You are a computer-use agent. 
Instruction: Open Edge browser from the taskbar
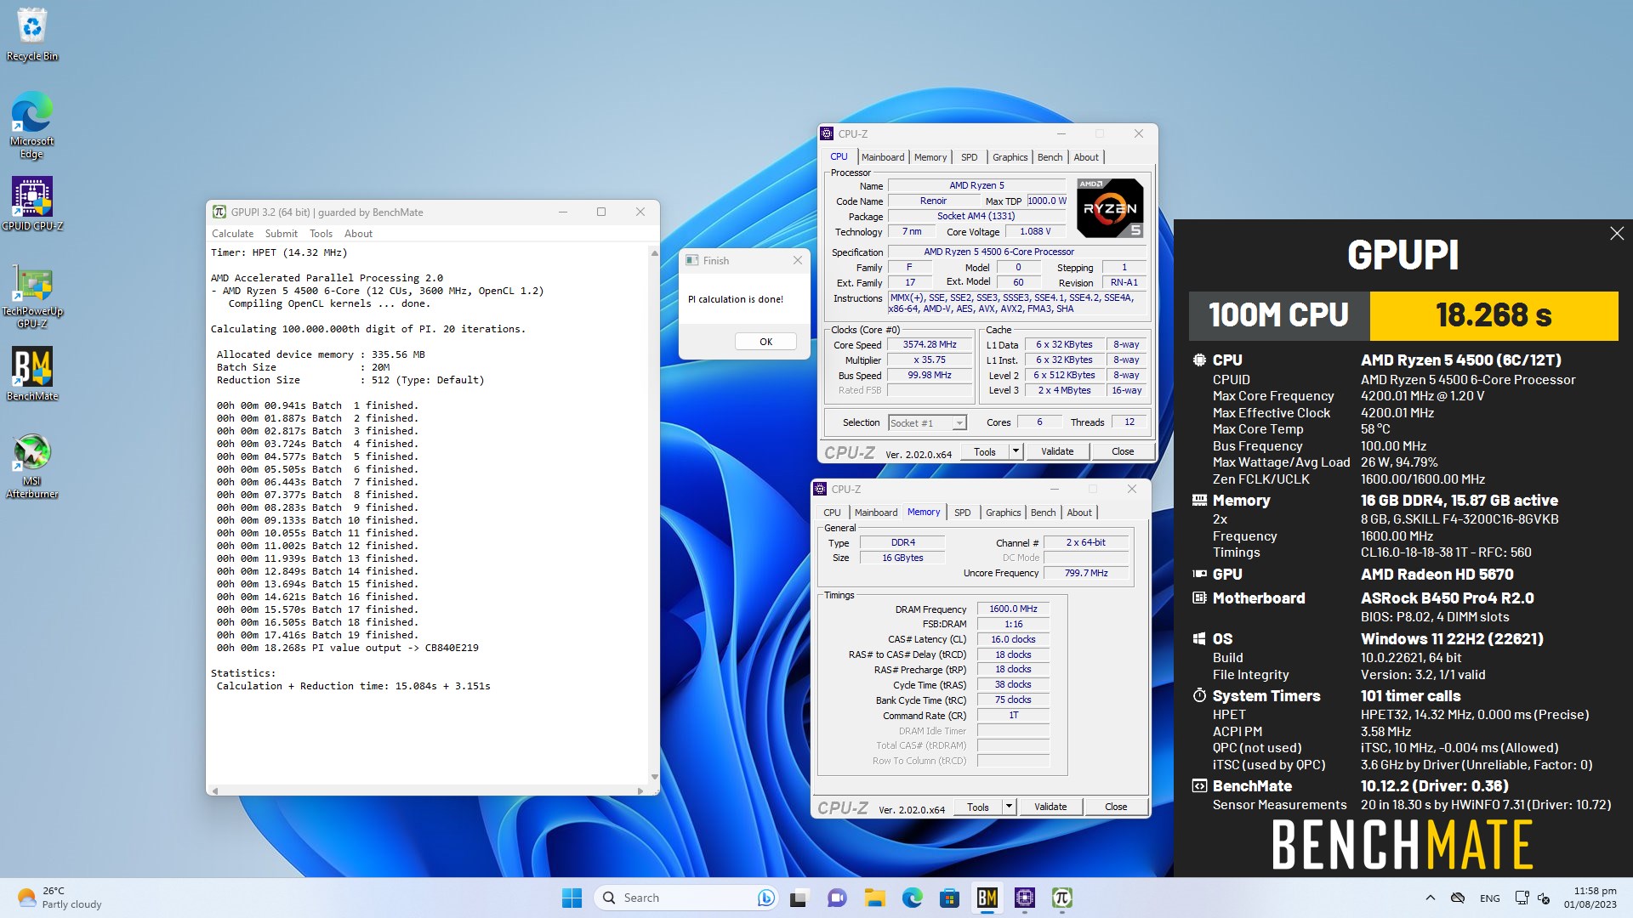(x=912, y=898)
